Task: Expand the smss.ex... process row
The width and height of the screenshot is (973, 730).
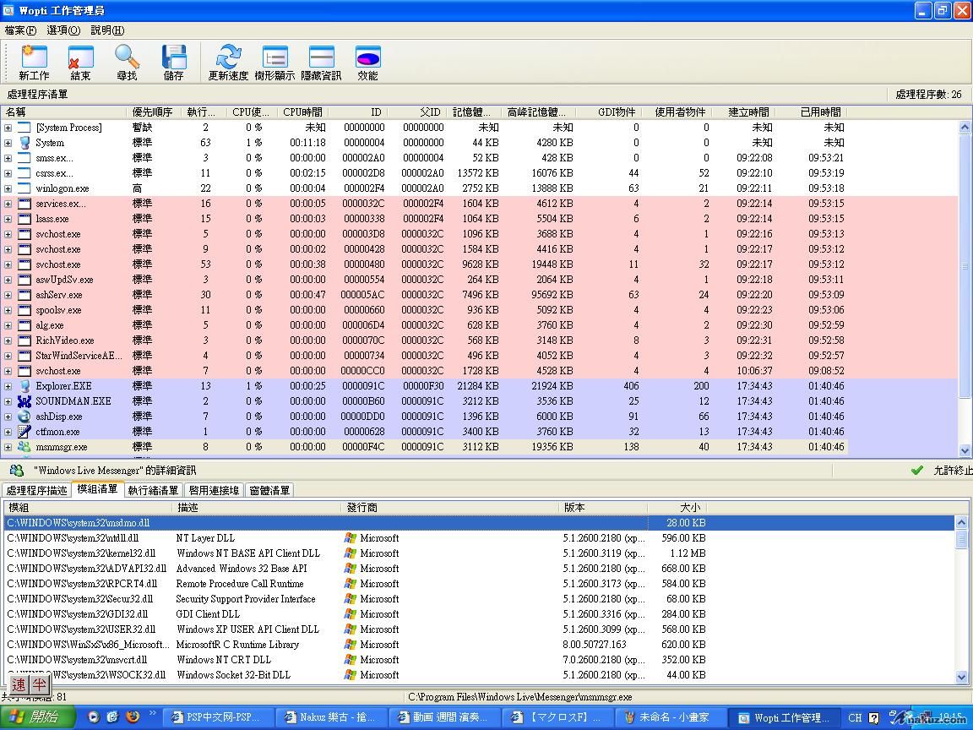Action: [8, 158]
